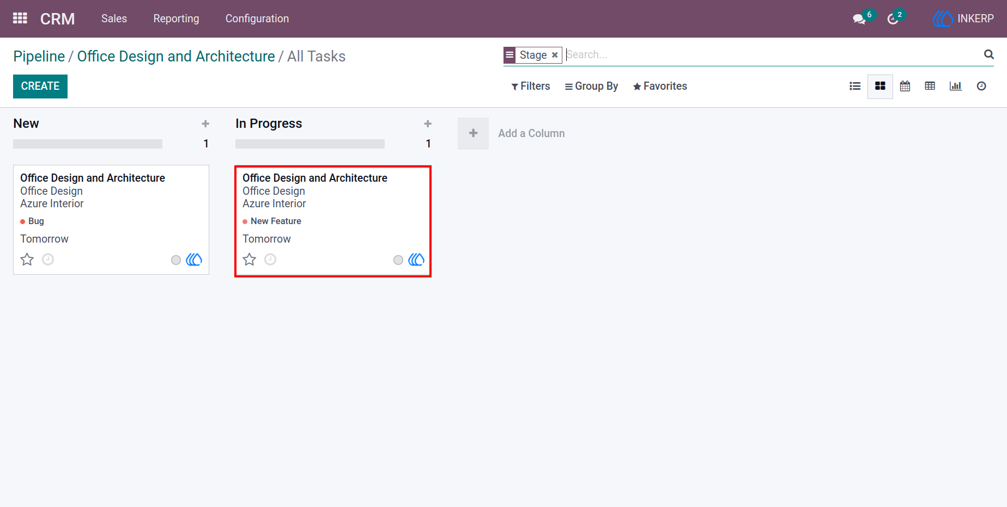This screenshot has height=507, width=1007.
Task: Click the CRM app title
Action: pyautogui.click(x=58, y=18)
